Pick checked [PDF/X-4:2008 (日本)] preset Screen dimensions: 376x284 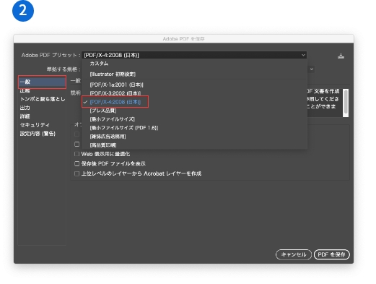click(115, 102)
